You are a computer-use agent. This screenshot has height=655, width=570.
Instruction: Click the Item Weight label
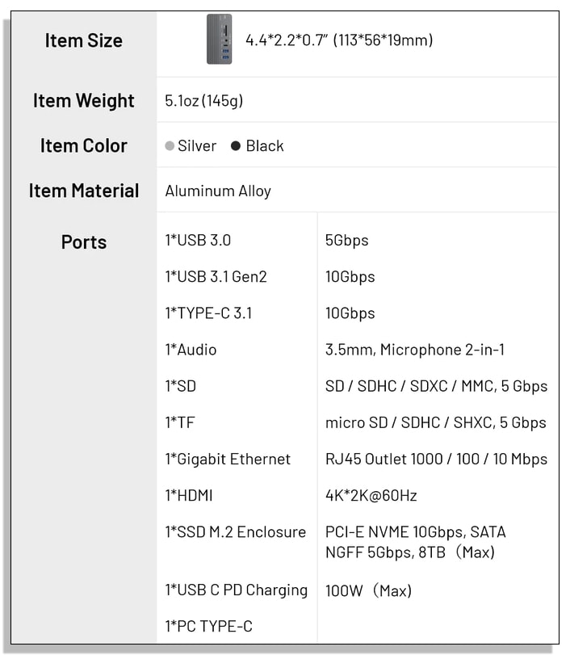(x=84, y=101)
